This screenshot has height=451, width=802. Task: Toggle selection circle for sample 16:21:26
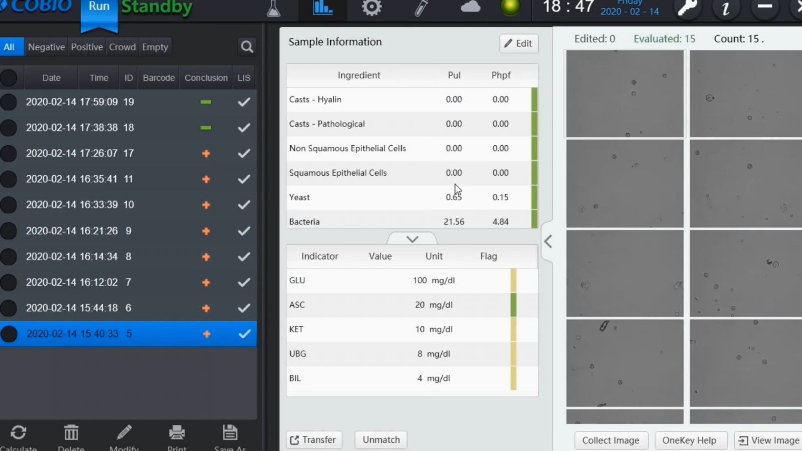coord(9,231)
